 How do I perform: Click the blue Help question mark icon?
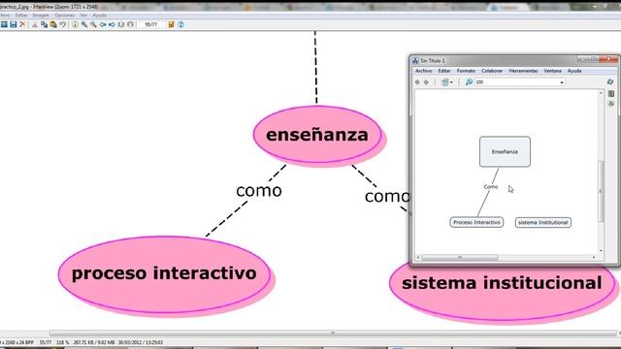pos(181,24)
